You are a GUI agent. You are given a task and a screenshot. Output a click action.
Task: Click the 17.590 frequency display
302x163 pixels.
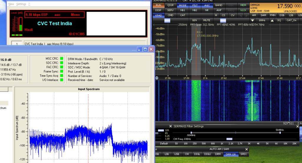click(285, 6)
